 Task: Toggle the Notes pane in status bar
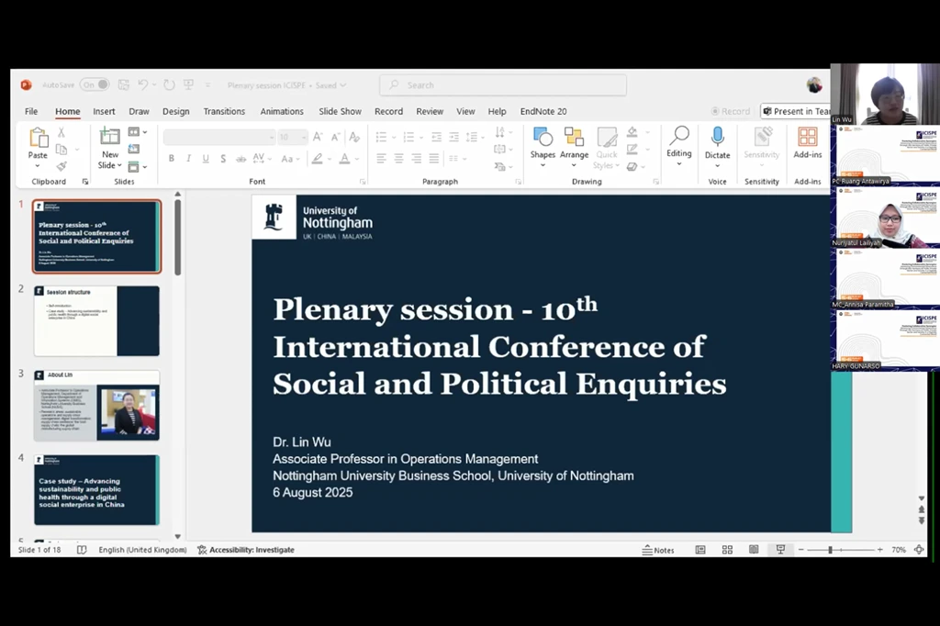point(657,550)
